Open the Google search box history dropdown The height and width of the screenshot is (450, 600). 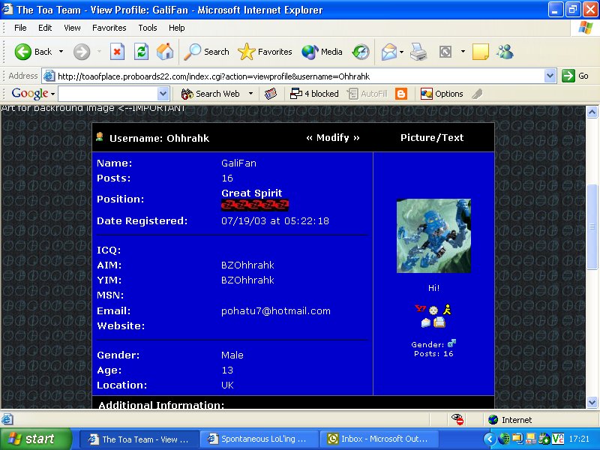(163, 94)
